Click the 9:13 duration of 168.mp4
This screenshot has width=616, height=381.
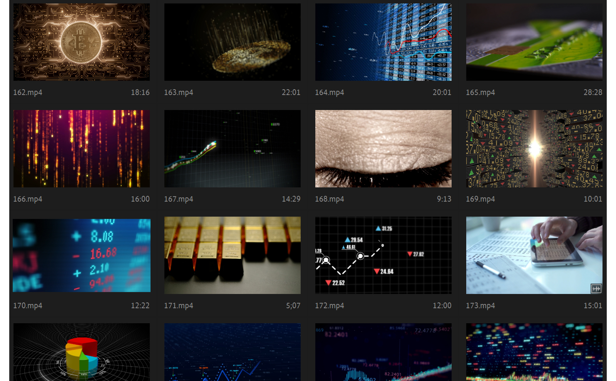[444, 199]
